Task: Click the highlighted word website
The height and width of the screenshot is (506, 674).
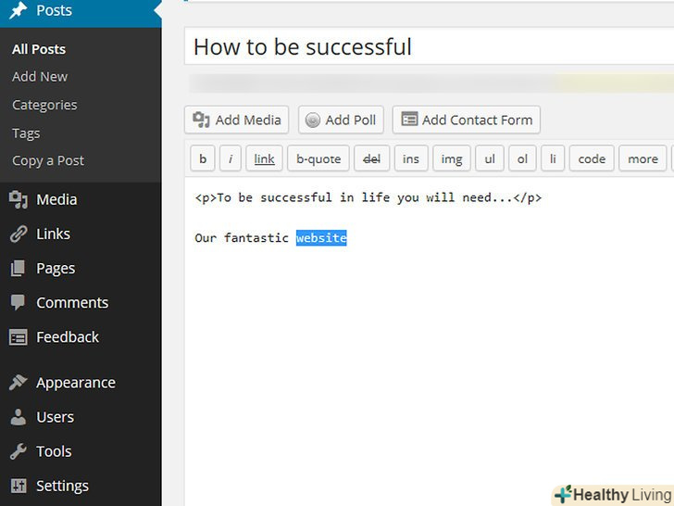Action: pos(321,238)
